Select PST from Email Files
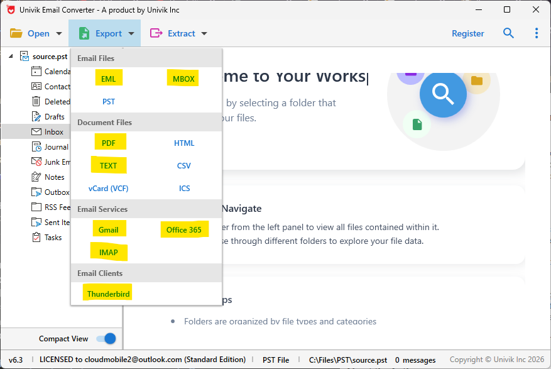The width and height of the screenshot is (551, 369). (109, 102)
